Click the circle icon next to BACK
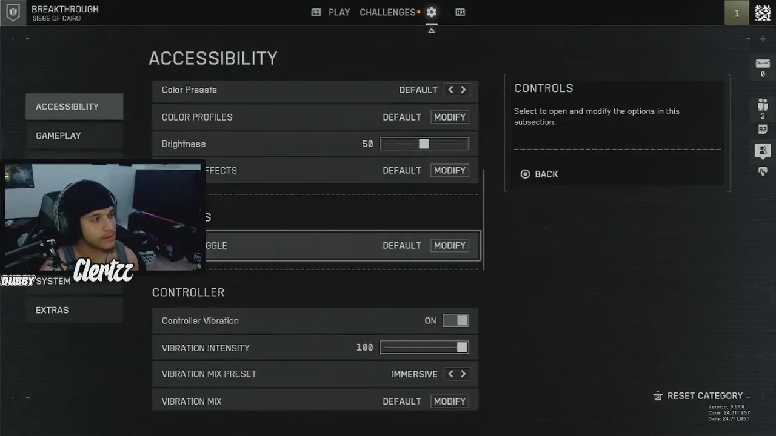 [x=525, y=174]
